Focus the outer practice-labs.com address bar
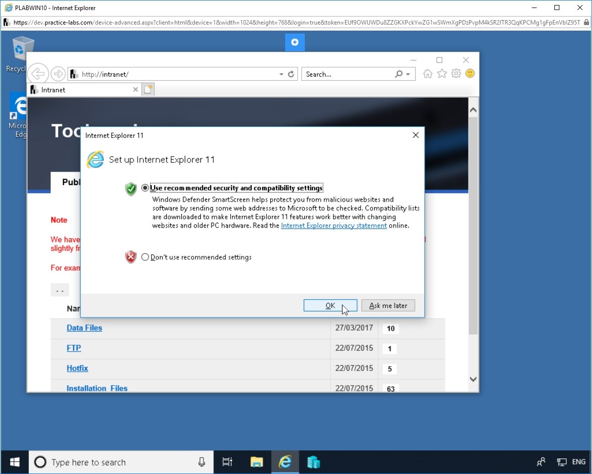This screenshot has width=592, height=474. coord(297,22)
